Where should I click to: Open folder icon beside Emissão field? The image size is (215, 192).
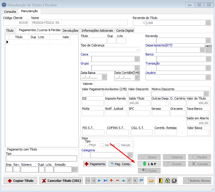click(x=75, y=169)
